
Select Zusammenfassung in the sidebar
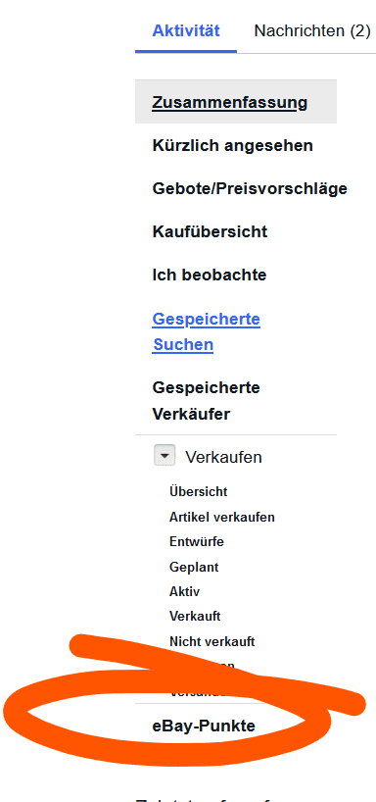pos(230,102)
